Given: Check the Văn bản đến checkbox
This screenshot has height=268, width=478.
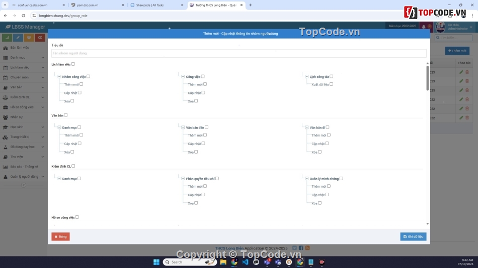Looking at the screenshot, I should point(206,127).
